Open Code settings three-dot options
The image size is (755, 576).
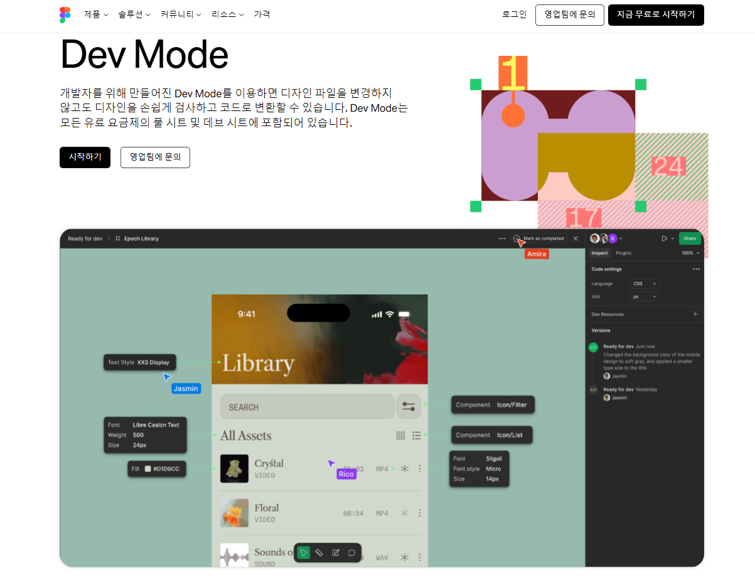pyautogui.click(x=696, y=269)
